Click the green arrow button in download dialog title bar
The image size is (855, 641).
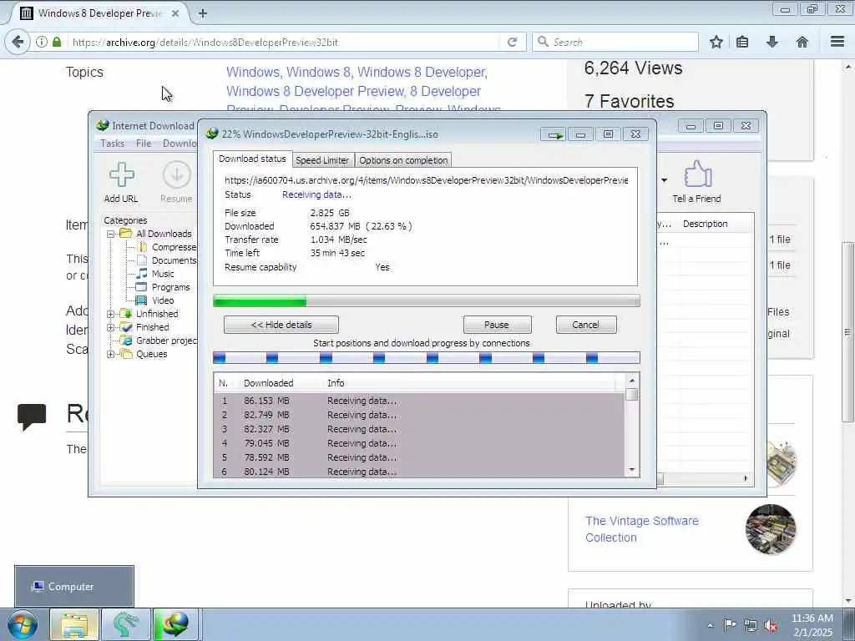(554, 134)
